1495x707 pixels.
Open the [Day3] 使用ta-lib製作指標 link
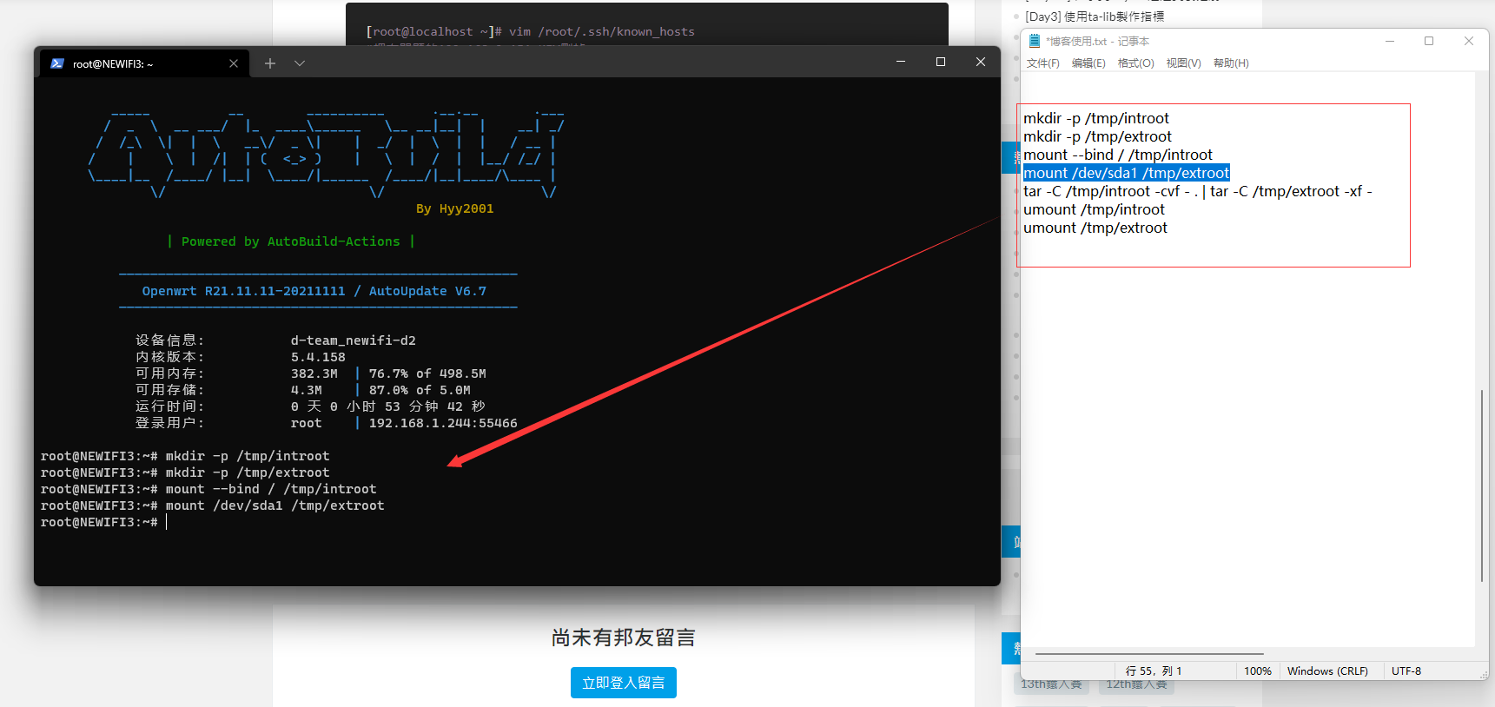click(1095, 17)
